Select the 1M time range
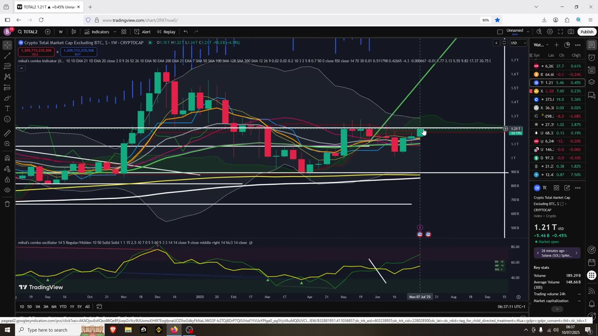 point(38,307)
